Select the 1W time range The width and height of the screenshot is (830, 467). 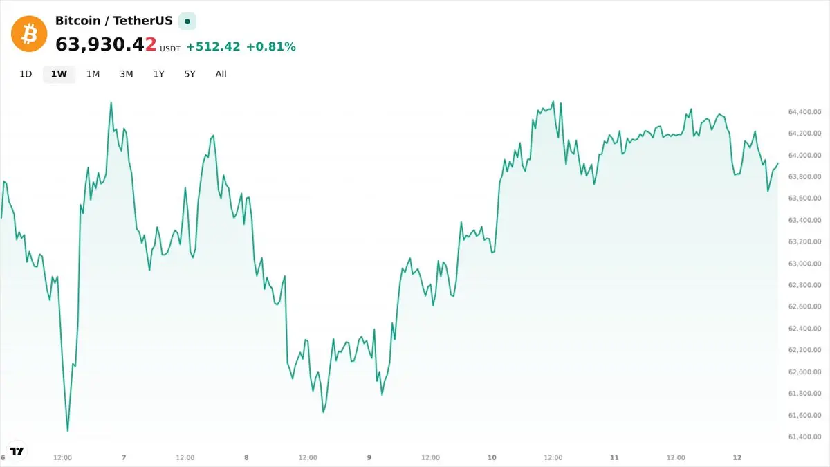pos(59,74)
